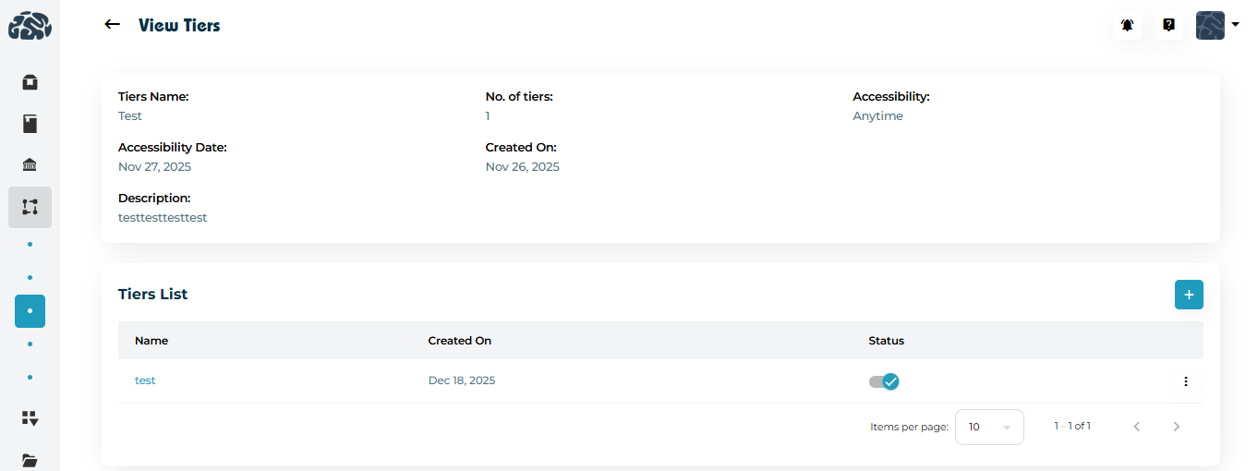Screen dimensions: 1258x471
Task: Open the notifications bell
Action: (x=1127, y=25)
